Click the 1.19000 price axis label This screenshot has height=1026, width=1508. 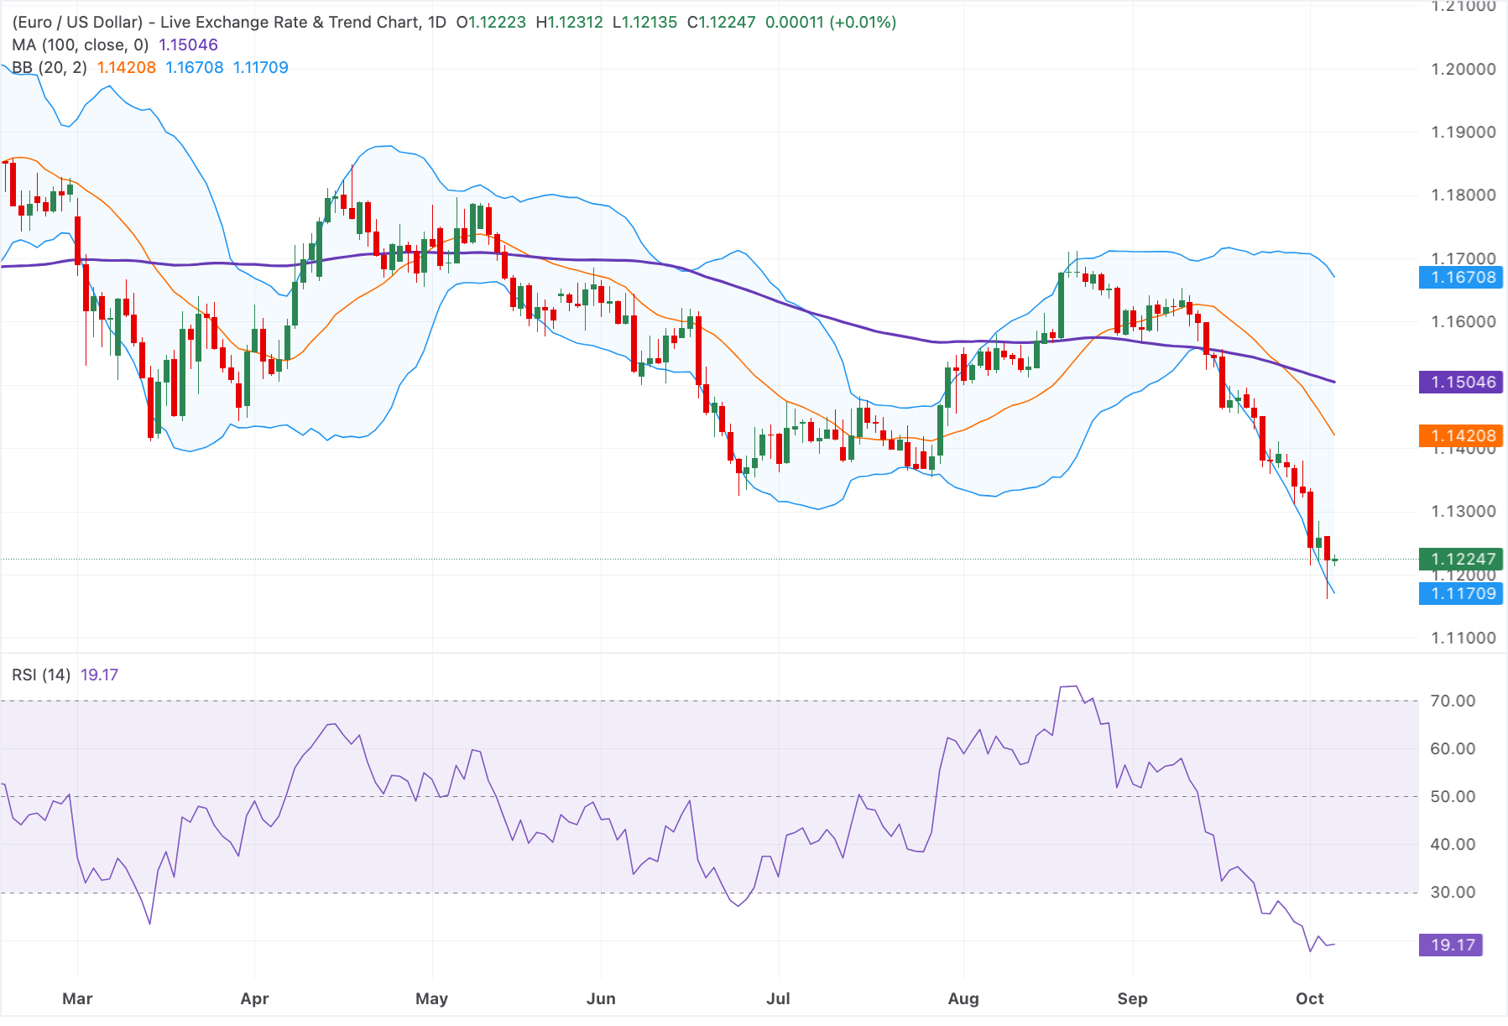point(1464,132)
